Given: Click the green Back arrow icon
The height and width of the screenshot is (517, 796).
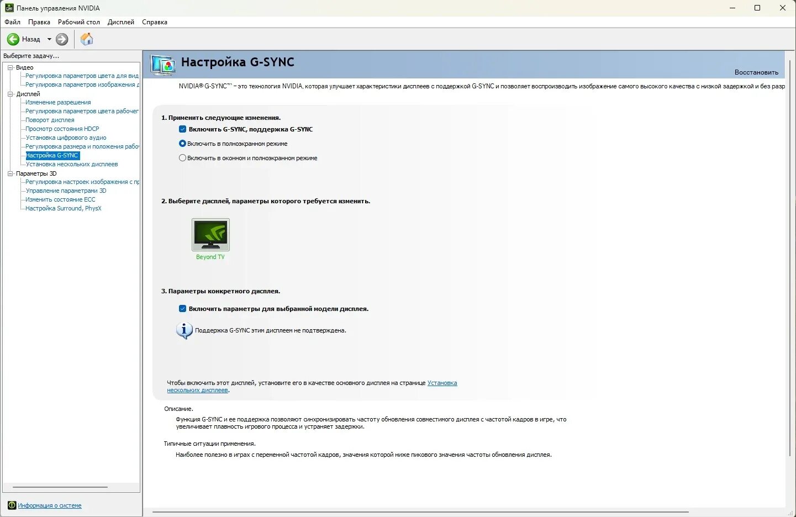Looking at the screenshot, I should (13, 39).
